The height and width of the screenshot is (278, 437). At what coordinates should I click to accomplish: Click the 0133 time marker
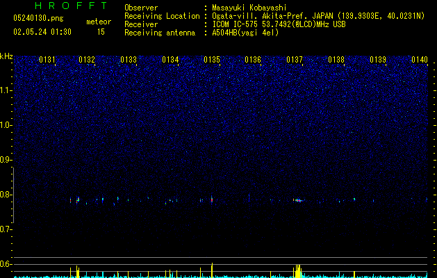click(x=129, y=60)
